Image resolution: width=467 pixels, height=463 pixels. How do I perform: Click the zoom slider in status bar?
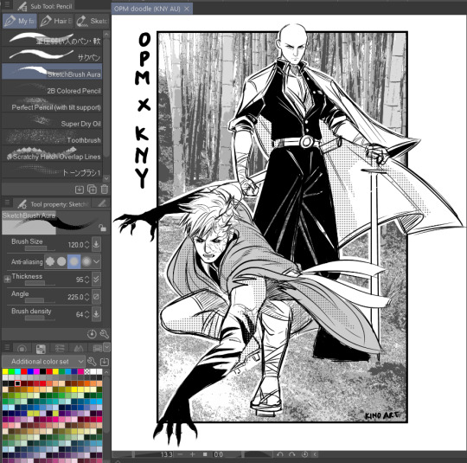coord(136,454)
